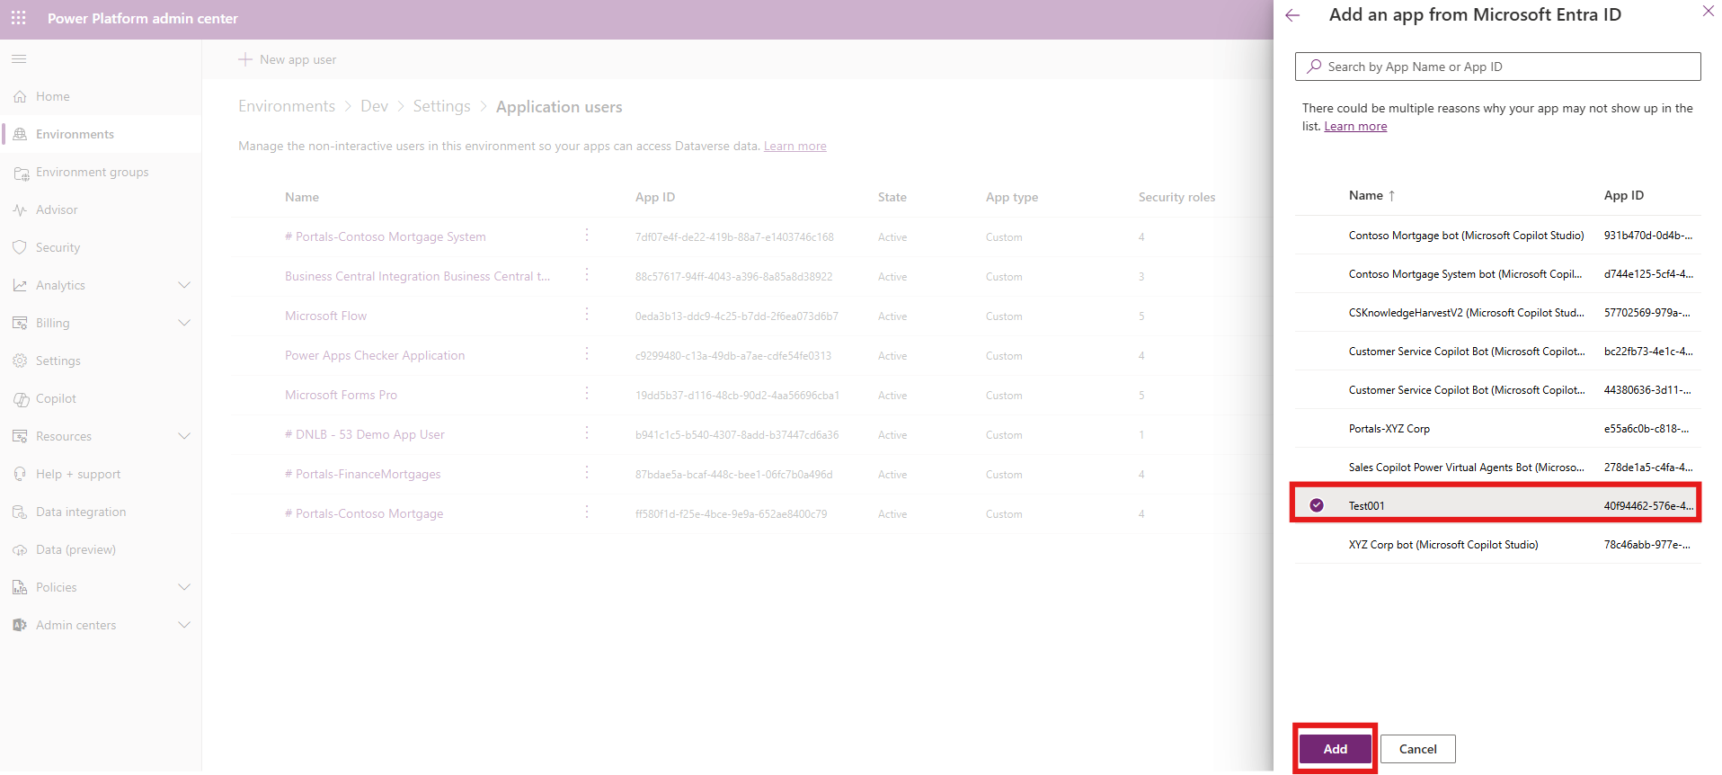Collapse the navigation hamburger menu
The image size is (1722, 775).
19,59
